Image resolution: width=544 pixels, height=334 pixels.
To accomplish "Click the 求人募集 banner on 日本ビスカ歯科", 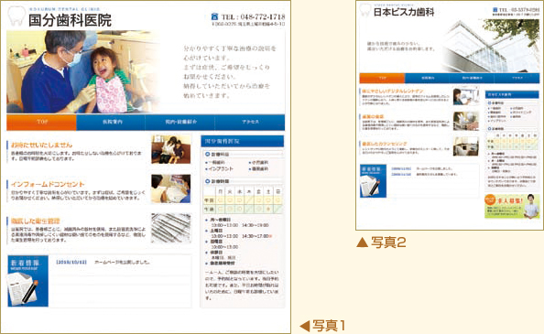I will (512, 206).
